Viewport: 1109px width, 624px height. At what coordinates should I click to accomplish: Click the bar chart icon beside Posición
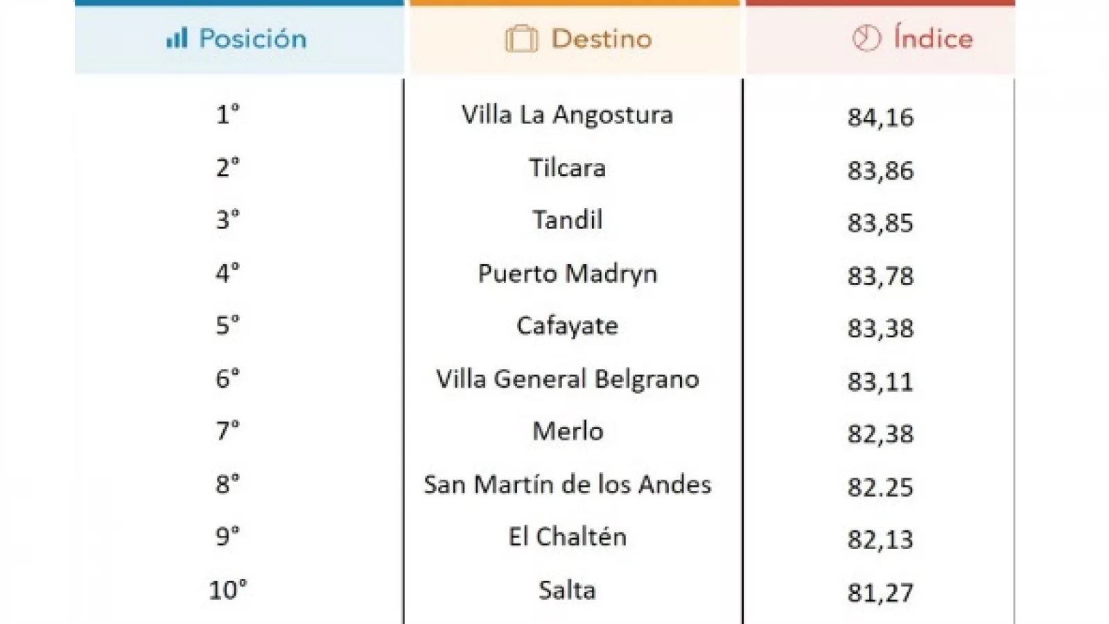click(x=177, y=38)
